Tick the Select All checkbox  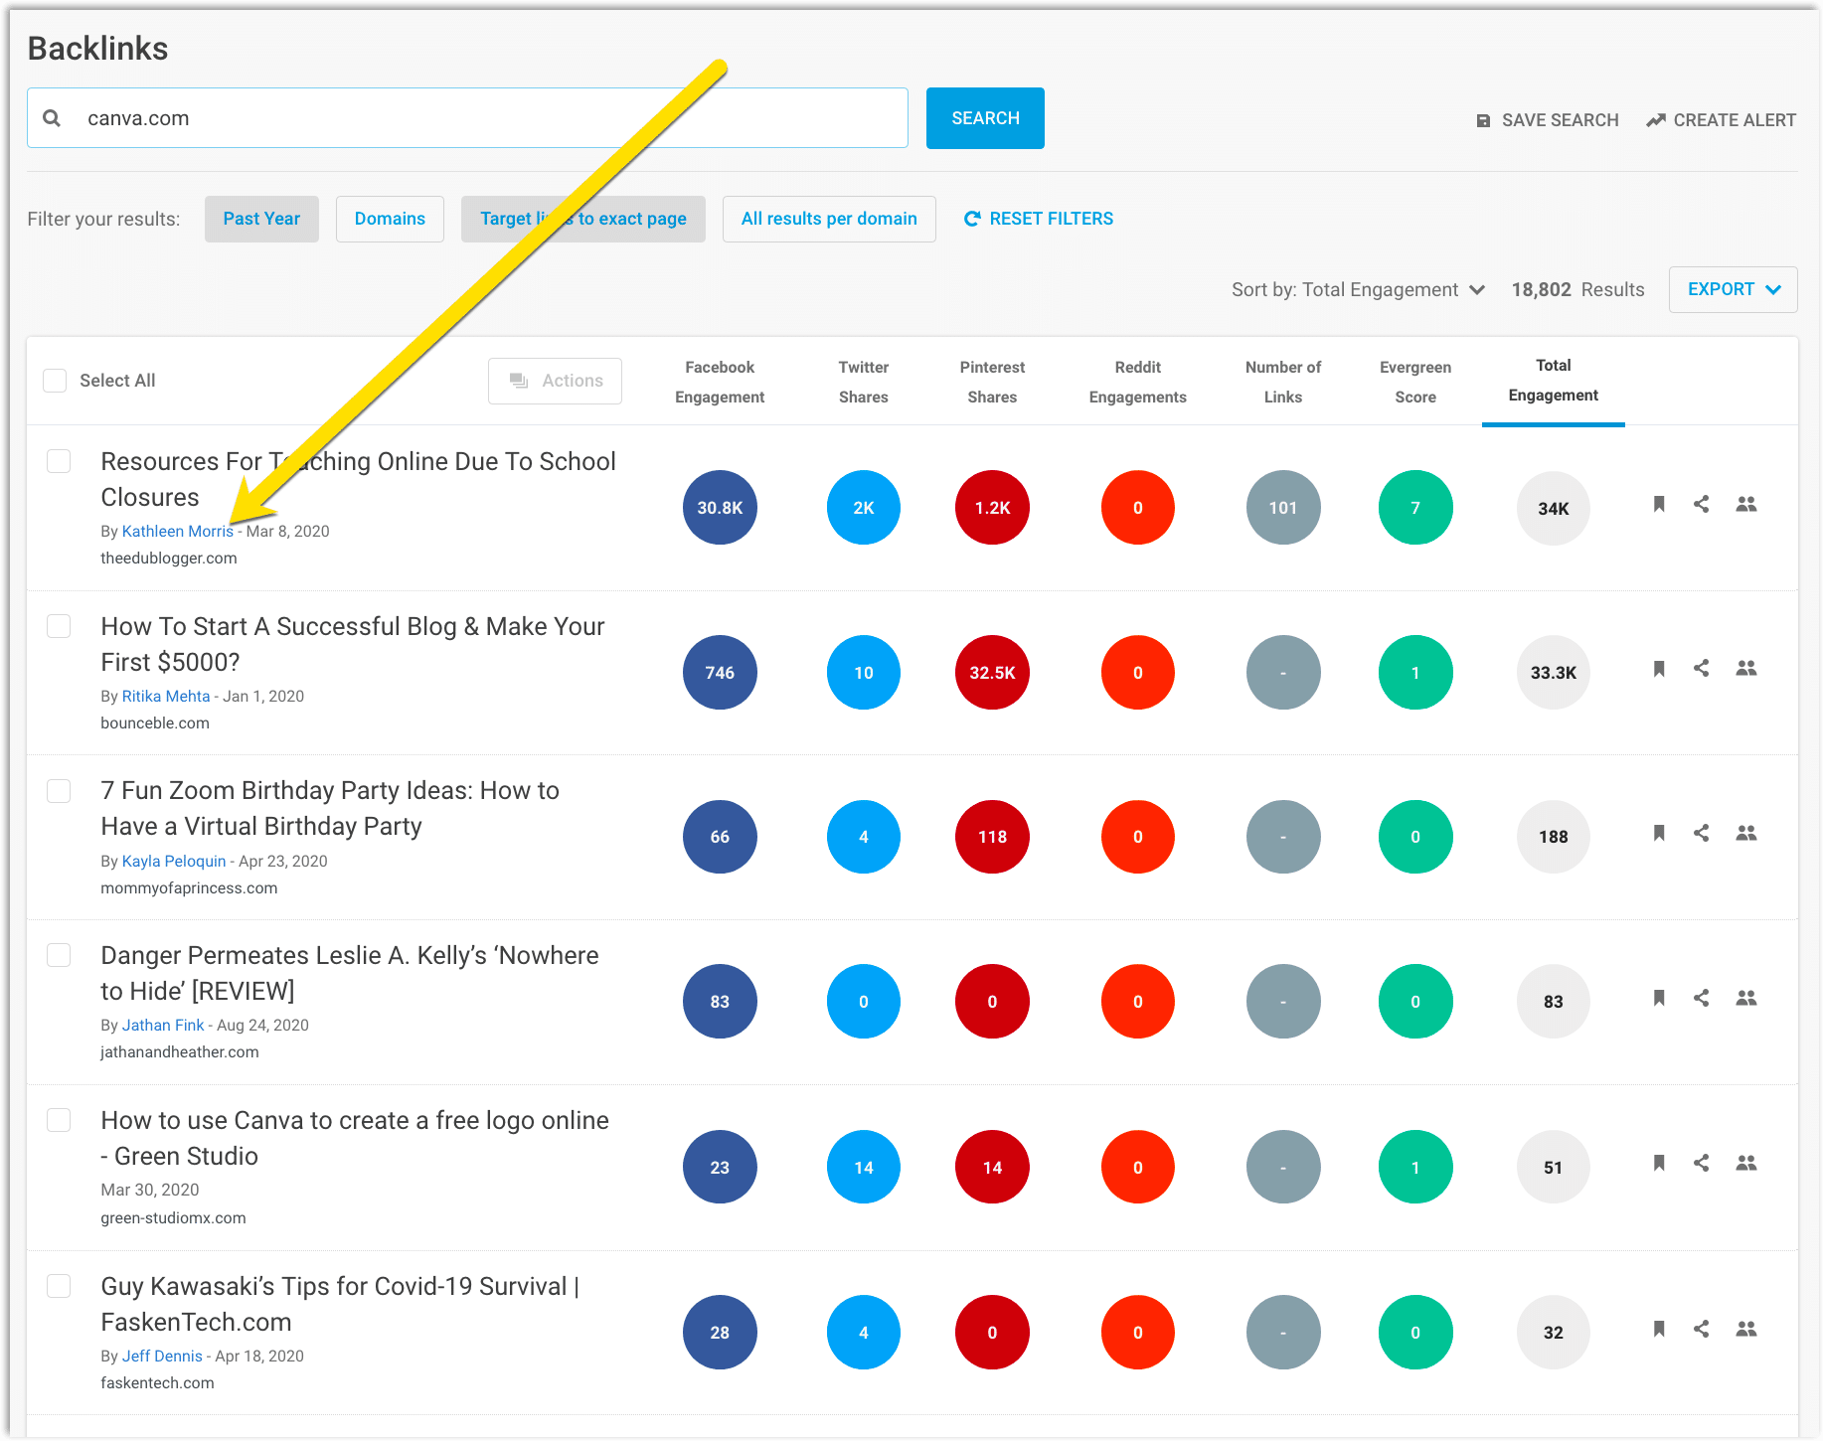pyautogui.click(x=55, y=381)
